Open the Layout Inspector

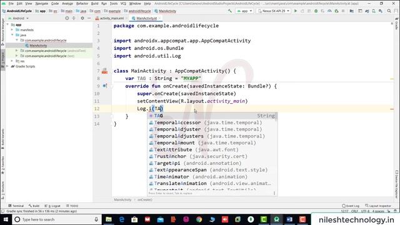click(377, 206)
